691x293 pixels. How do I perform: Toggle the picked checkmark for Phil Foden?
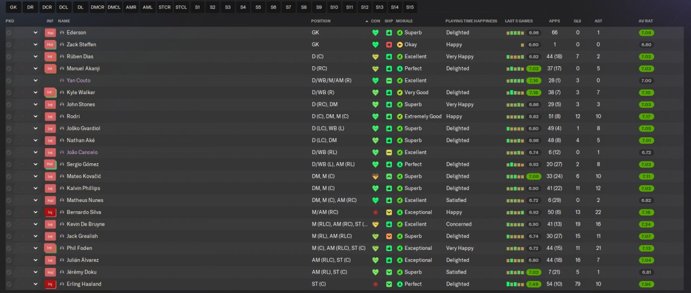(x=9, y=248)
